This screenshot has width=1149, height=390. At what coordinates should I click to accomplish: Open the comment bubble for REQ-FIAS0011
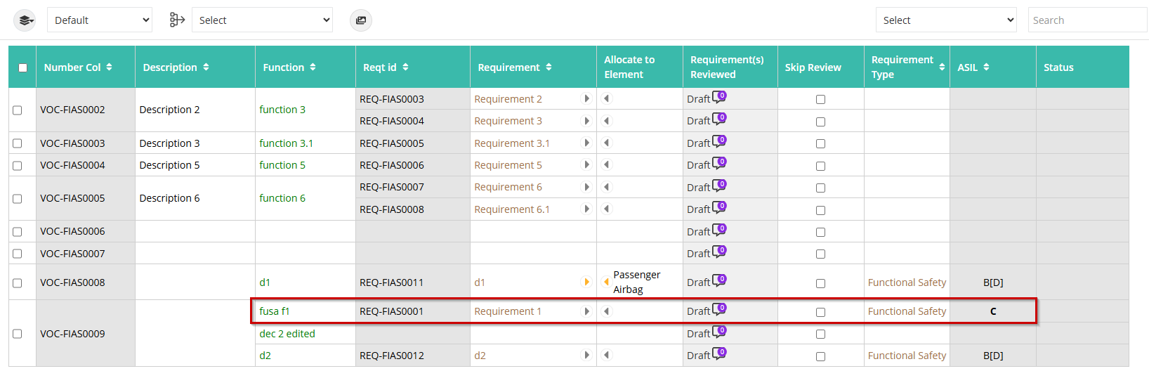(x=719, y=281)
